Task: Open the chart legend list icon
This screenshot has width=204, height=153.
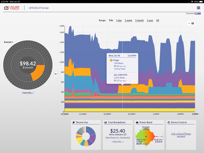Action: [x=193, y=23]
